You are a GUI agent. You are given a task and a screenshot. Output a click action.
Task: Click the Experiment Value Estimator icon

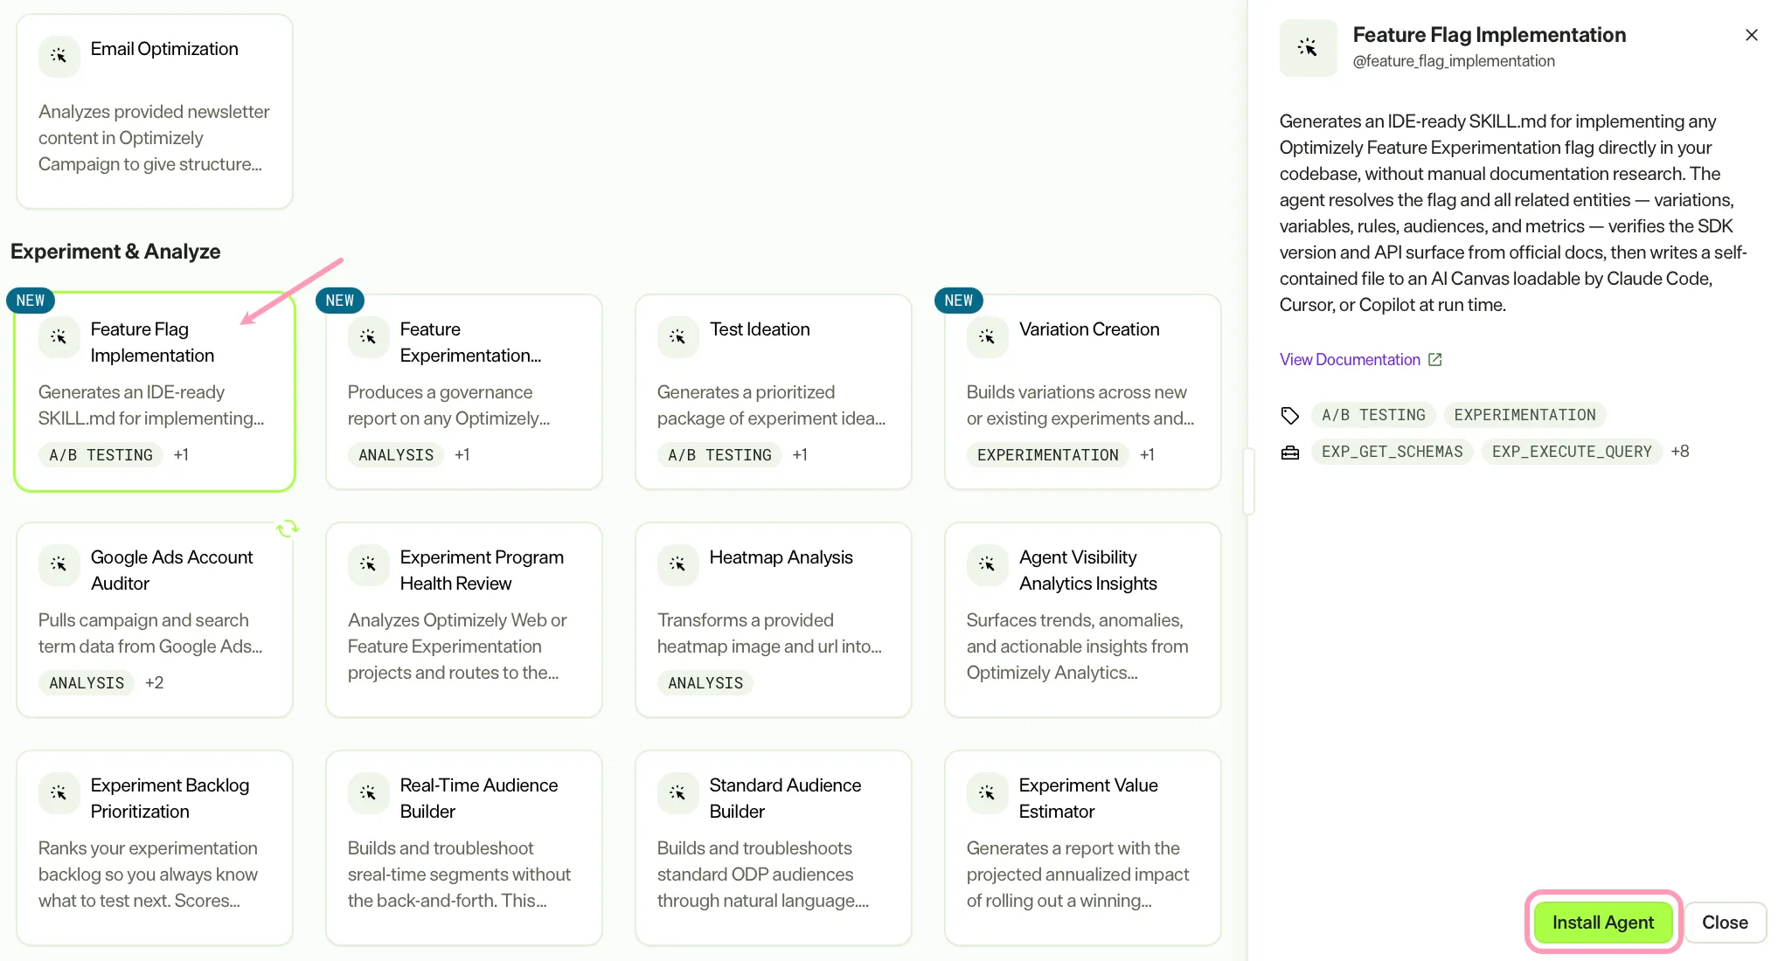coord(987,792)
